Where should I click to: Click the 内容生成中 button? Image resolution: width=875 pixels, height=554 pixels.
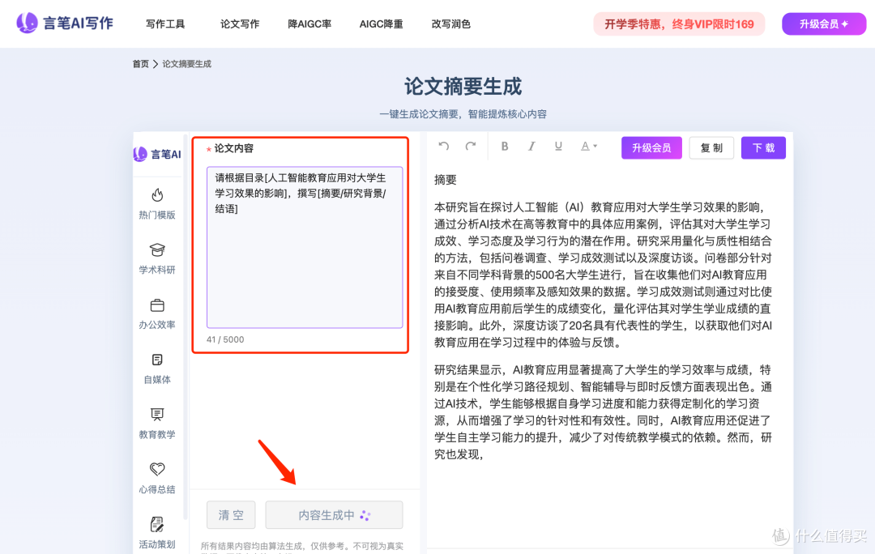tap(334, 515)
